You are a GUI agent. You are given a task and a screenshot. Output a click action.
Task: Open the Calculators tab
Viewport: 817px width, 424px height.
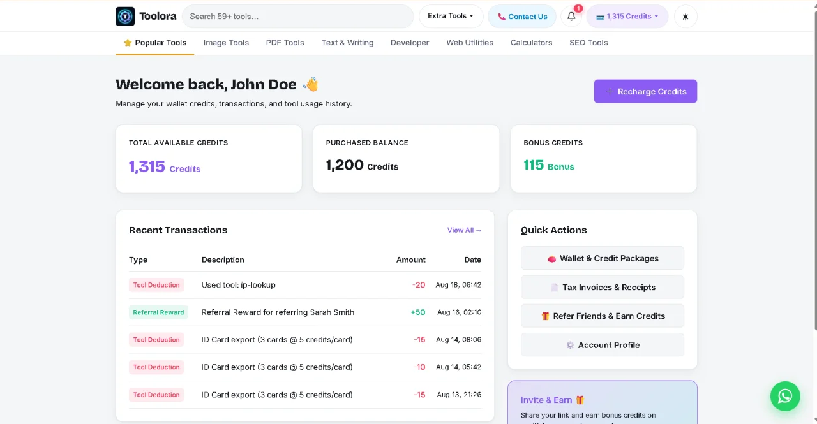531,43
